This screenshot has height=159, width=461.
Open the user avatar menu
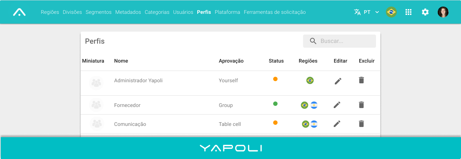(443, 12)
